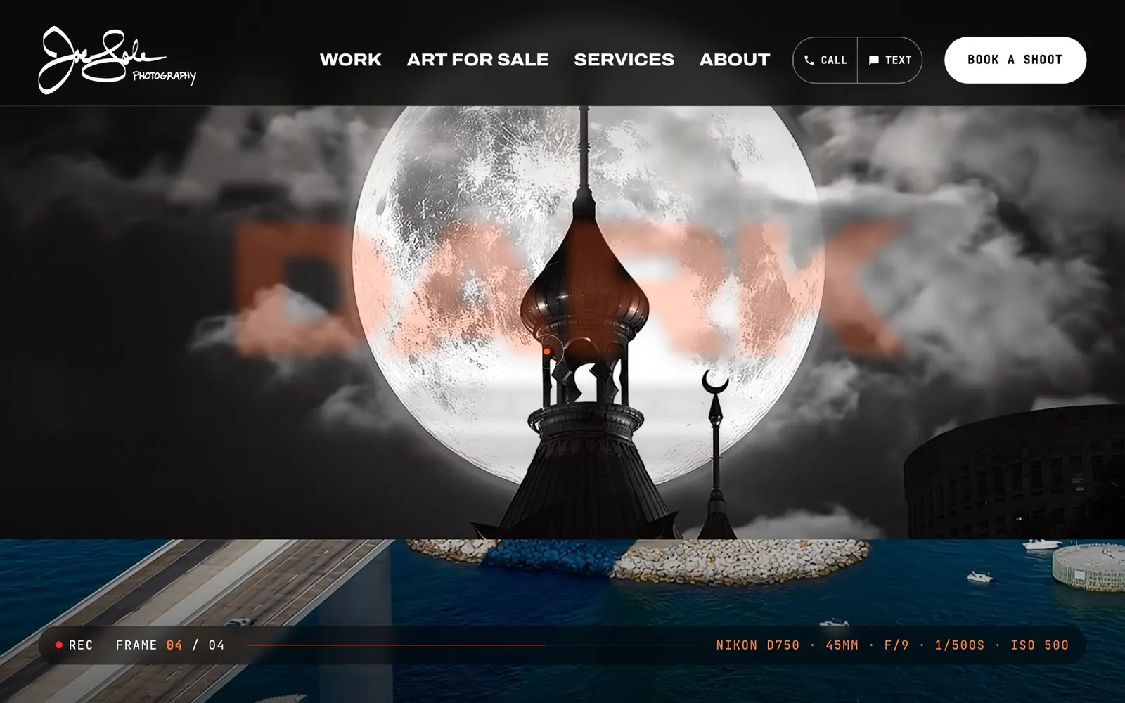Go to the SERVICES section
Screen dimensions: 1125x703
(x=624, y=60)
